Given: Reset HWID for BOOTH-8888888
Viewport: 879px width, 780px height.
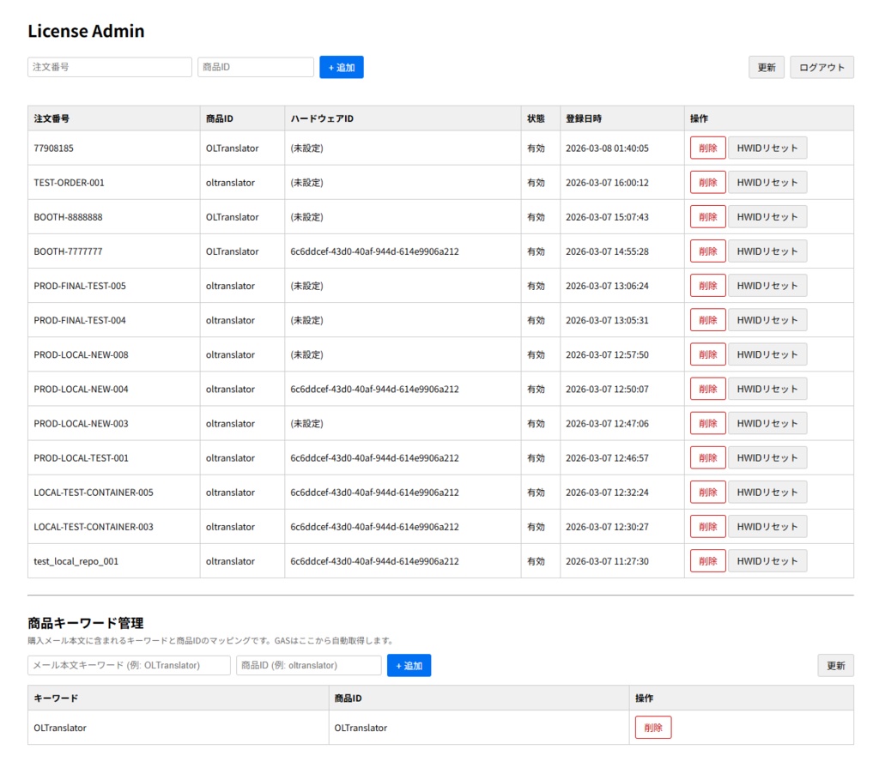Looking at the screenshot, I should 767,217.
